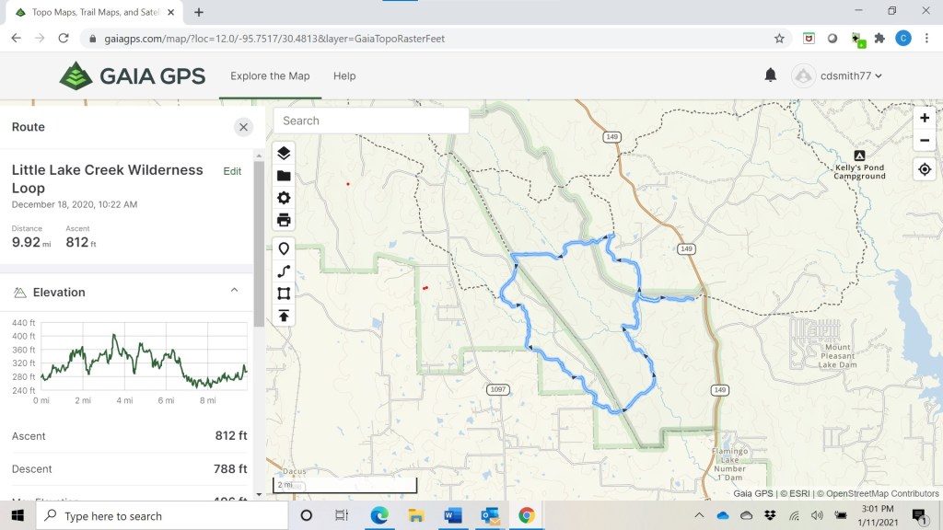
Task: Click the map Search field
Action: click(x=371, y=121)
